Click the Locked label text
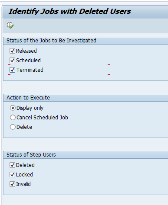 click(24, 175)
